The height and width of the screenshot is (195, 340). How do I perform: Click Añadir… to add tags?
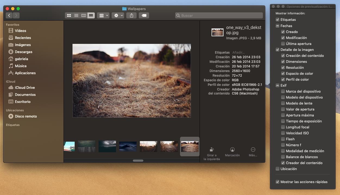coord(238,52)
